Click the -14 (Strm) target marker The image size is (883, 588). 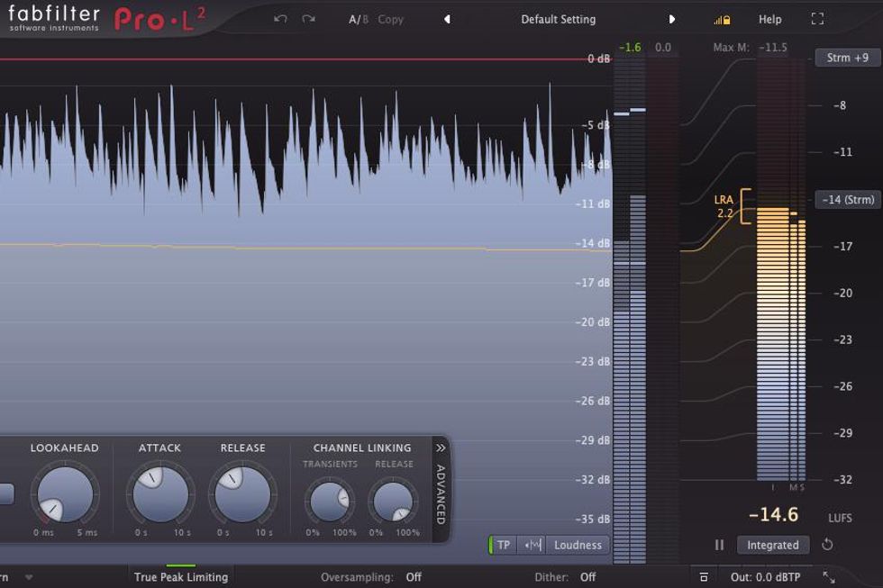[x=848, y=200]
